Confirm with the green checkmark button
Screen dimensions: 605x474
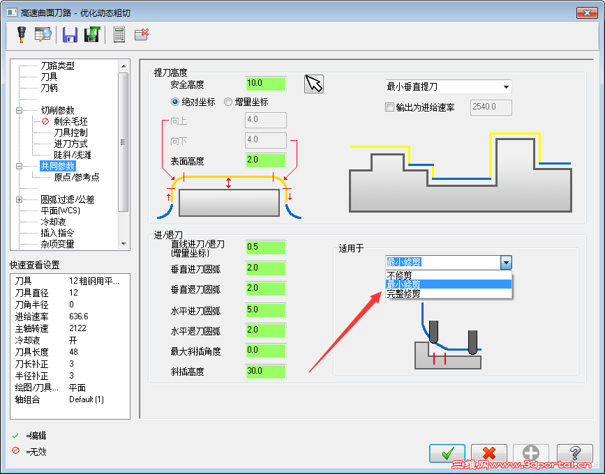click(447, 454)
